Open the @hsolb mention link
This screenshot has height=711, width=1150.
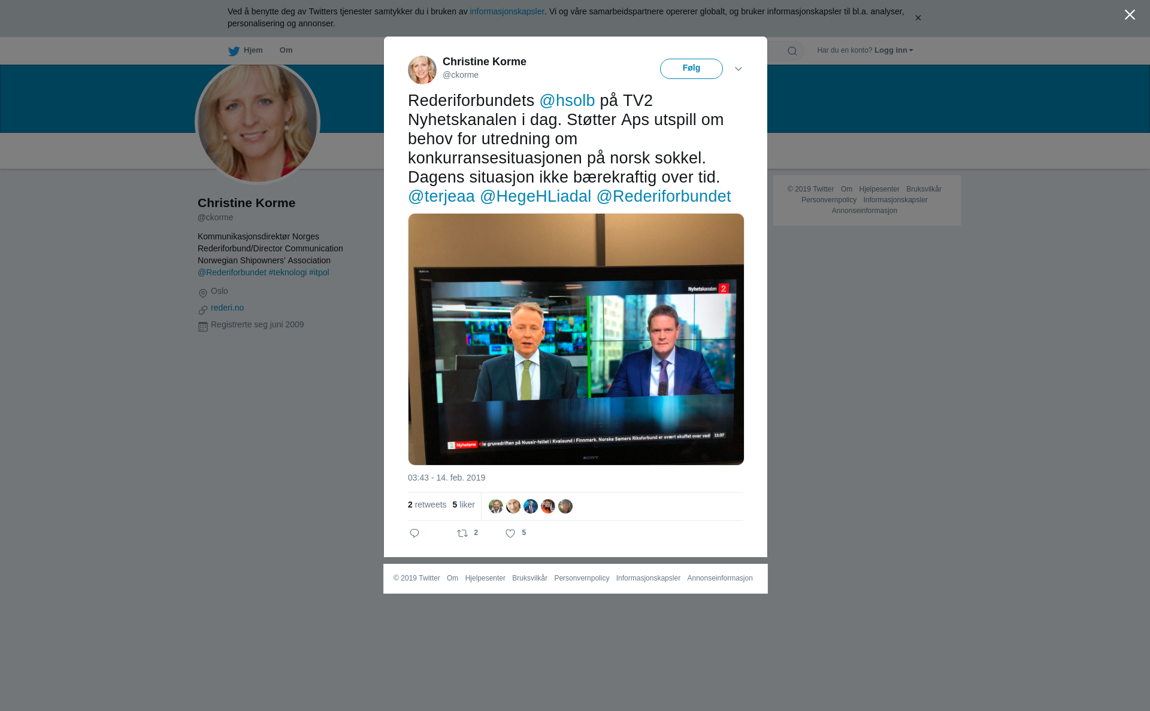[x=567, y=101]
